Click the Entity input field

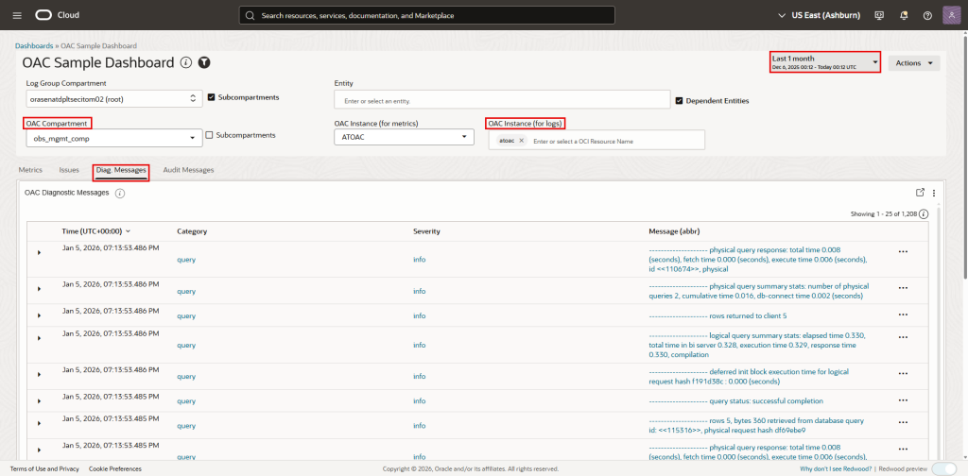click(x=501, y=100)
